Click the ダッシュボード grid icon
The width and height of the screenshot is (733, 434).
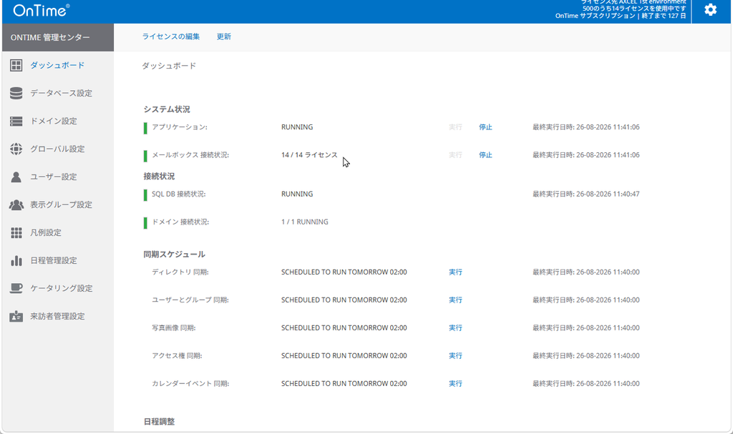pos(16,65)
